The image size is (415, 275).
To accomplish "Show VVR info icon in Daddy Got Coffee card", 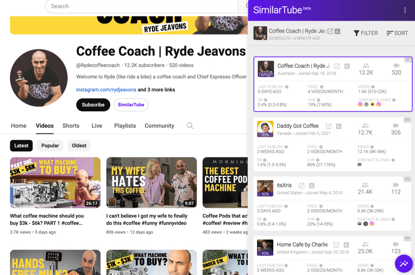I will click(x=318, y=160).
